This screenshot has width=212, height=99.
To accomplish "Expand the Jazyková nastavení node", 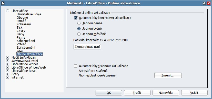I will tap(8, 61).
